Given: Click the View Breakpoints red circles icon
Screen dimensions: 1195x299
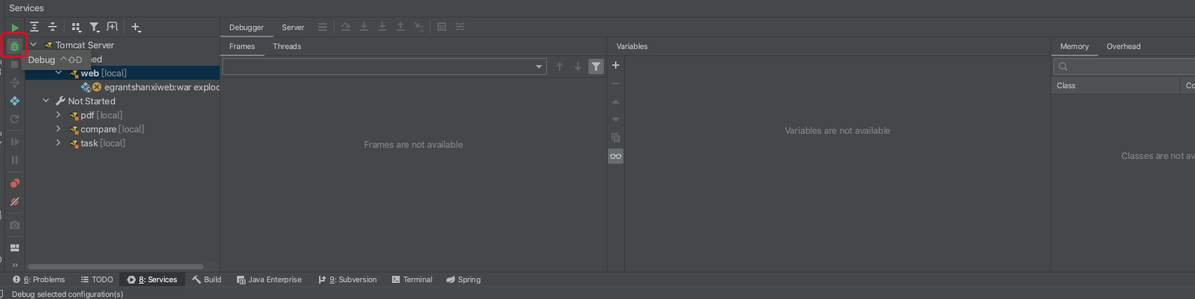Looking at the screenshot, I should pos(15,183).
